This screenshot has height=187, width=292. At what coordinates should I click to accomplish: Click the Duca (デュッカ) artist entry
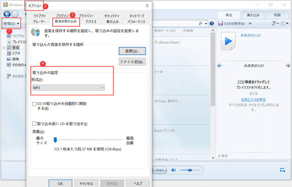[x=165, y=130]
